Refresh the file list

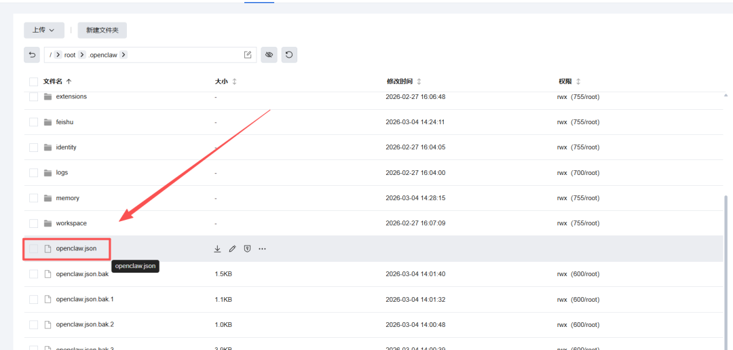click(289, 55)
